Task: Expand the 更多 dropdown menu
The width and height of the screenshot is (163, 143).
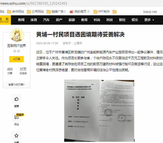Action: [x=149, y=20]
